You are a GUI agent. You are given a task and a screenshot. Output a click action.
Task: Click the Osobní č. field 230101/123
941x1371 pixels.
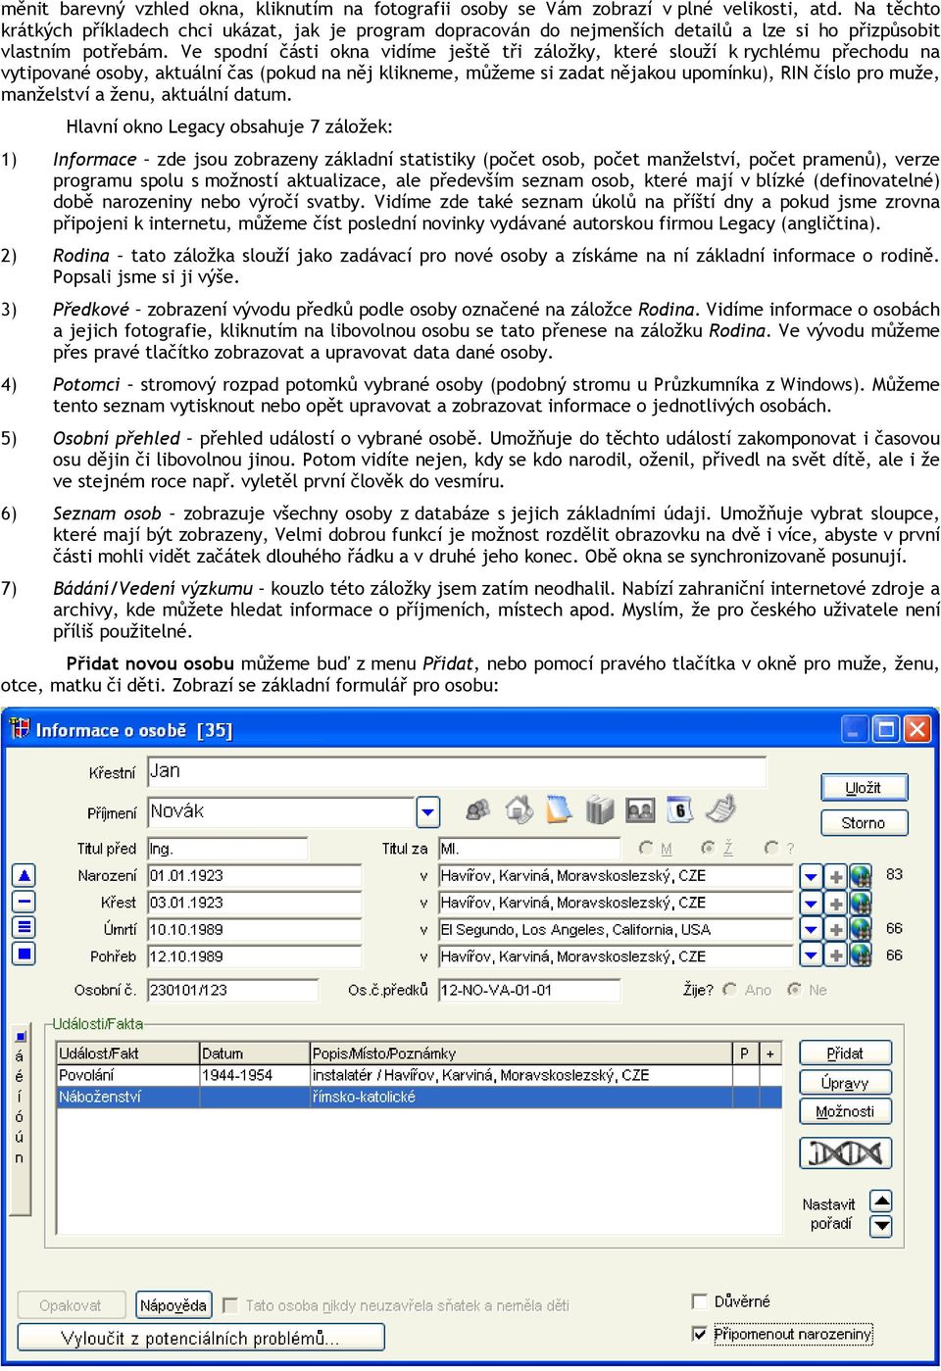pyautogui.click(x=232, y=990)
